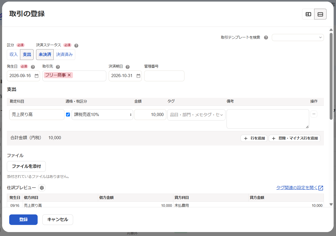
Task: Set status to 決済済み
Action: pyautogui.click(x=64, y=55)
